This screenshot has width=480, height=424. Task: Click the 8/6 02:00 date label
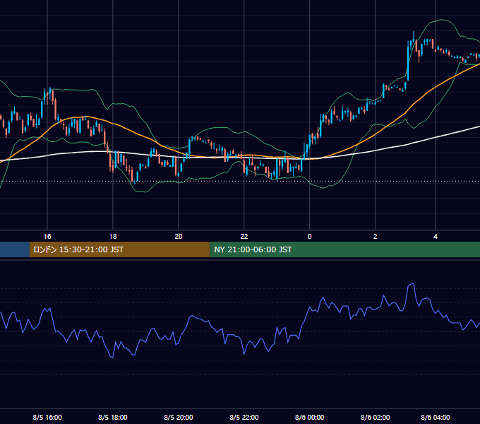click(376, 417)
